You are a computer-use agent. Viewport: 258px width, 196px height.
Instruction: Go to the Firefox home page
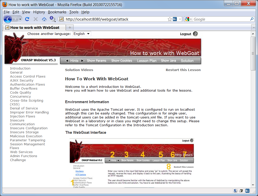(44, 19)
